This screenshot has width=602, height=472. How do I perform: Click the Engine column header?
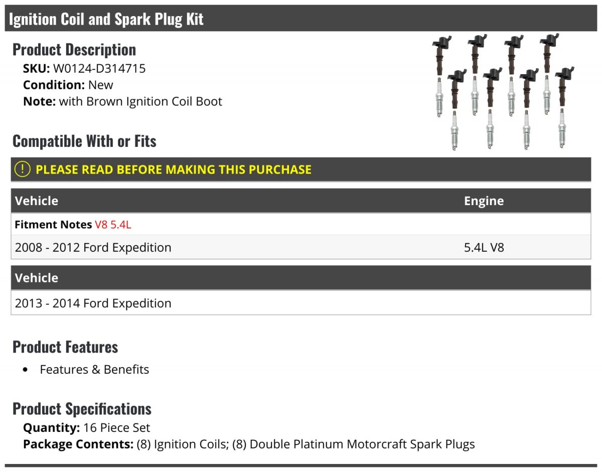(484, 201)
